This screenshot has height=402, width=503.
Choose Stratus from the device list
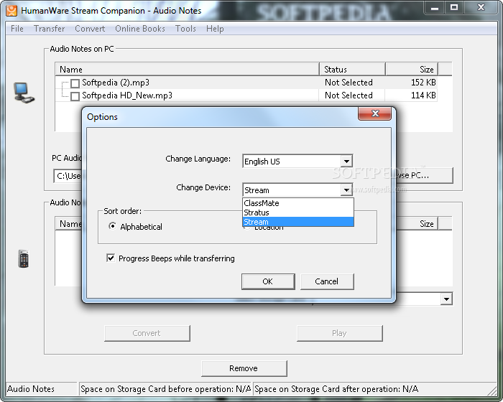298,212
